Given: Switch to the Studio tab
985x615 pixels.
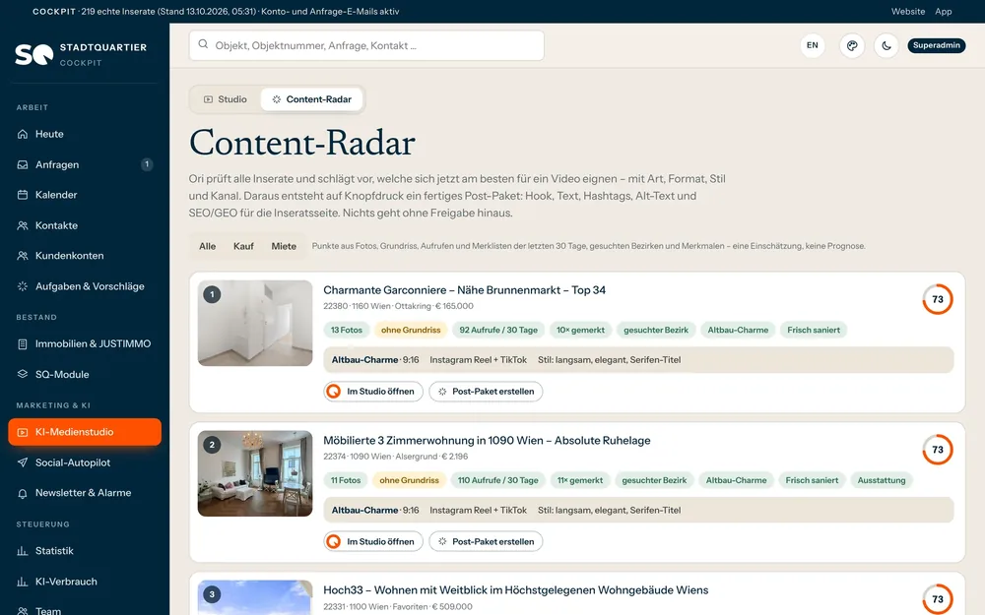Looking at the screenshot, I should (x=225, y=99).
